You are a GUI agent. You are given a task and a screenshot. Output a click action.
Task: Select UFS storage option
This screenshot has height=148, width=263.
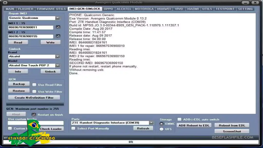pos(161,129)
